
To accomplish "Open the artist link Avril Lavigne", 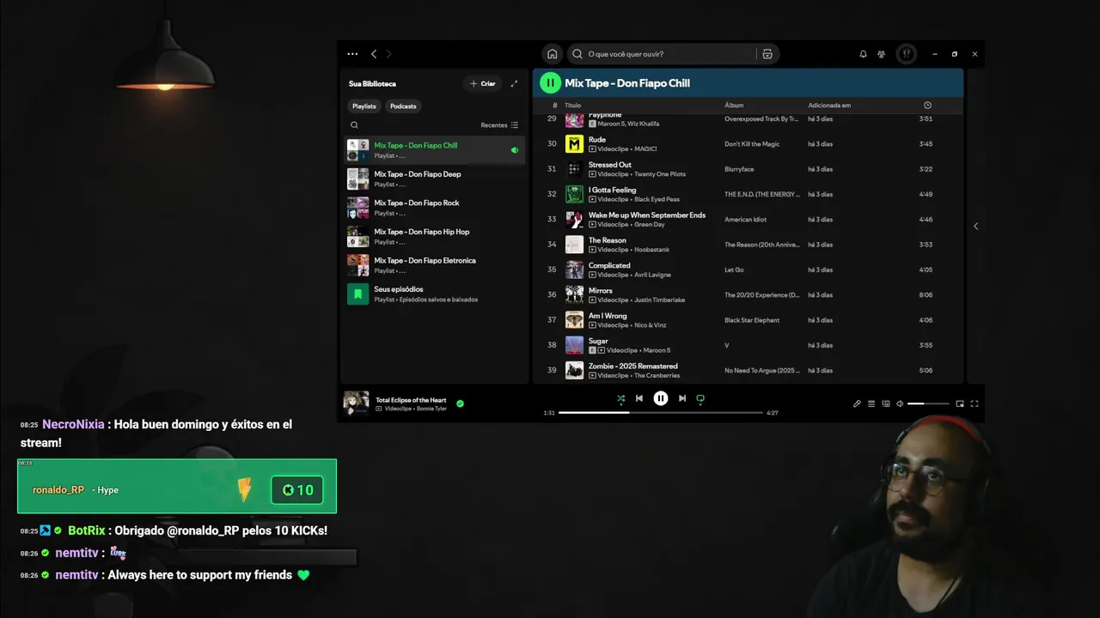I will tap(653, 275).
